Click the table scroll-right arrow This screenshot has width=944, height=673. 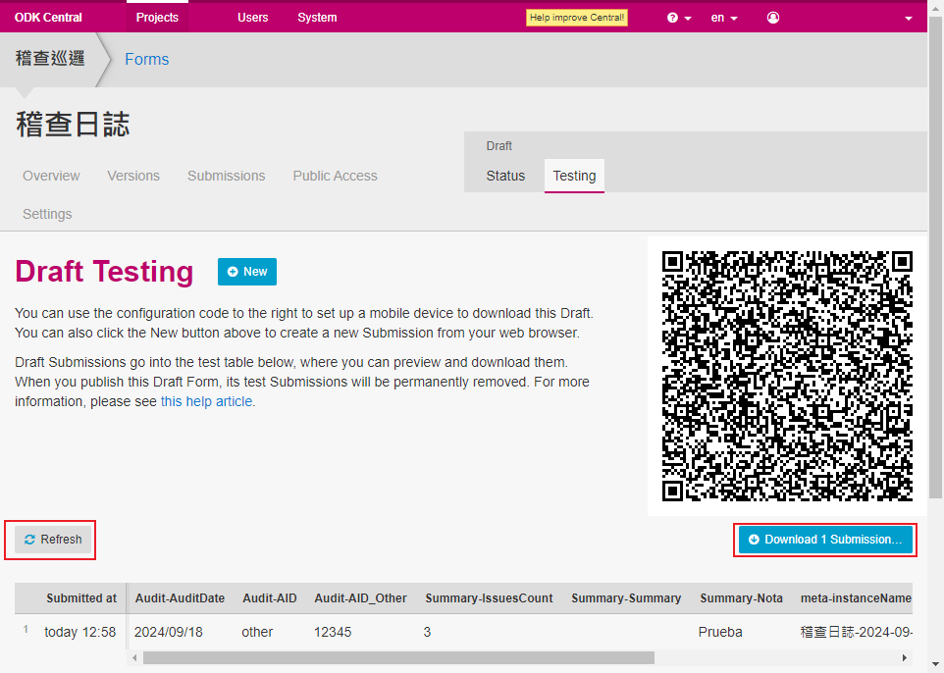(x=905, y=658)
